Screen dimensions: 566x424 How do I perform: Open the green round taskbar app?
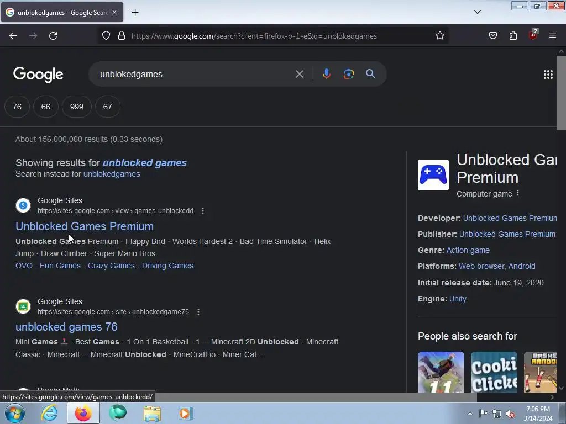pyautogui.click(x=118, y=413)
